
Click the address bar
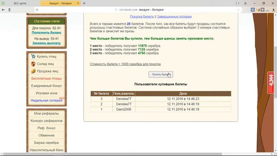click(x=138, y=10)
